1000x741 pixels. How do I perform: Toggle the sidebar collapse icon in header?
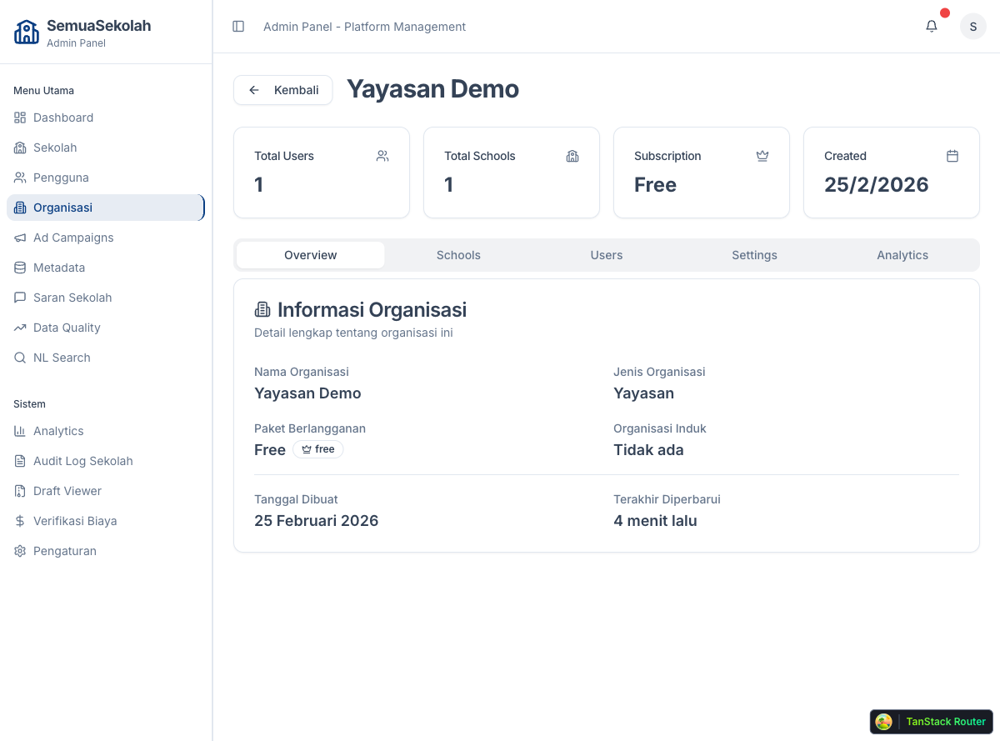pyautogui.click(x=238, y=26)
